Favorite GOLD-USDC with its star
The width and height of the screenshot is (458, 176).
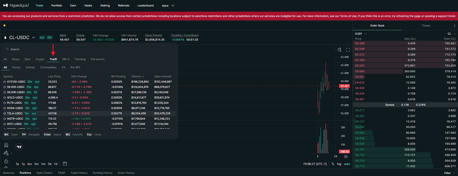click(x=5, y=98)
